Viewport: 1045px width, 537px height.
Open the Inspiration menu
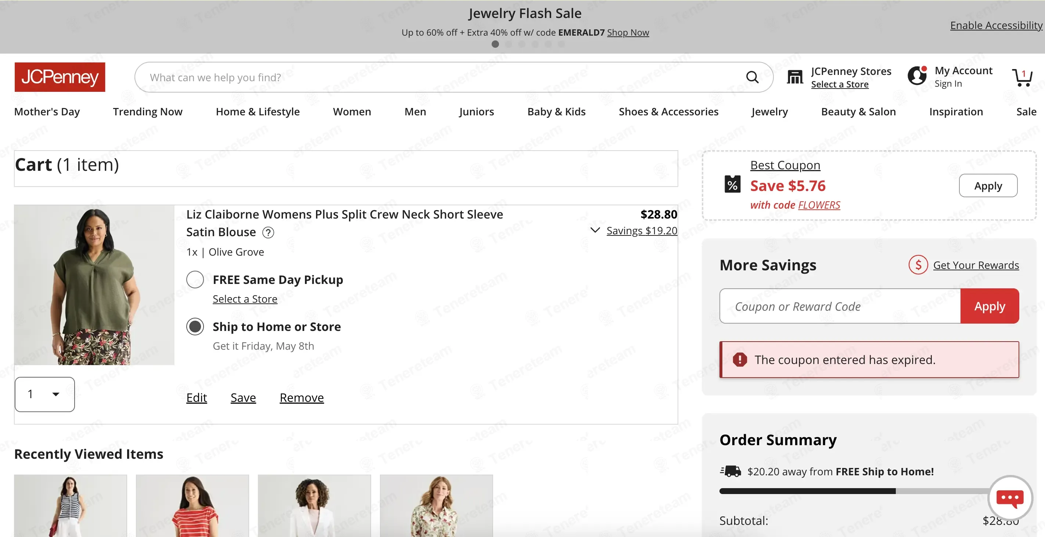click(956, 112)
